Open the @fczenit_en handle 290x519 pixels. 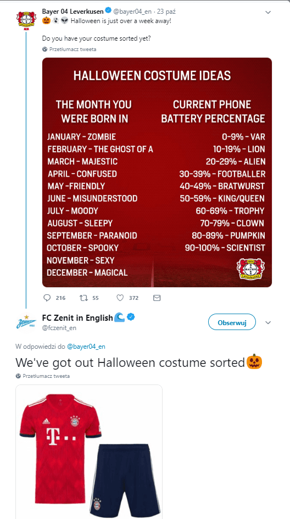coord(59,328)
